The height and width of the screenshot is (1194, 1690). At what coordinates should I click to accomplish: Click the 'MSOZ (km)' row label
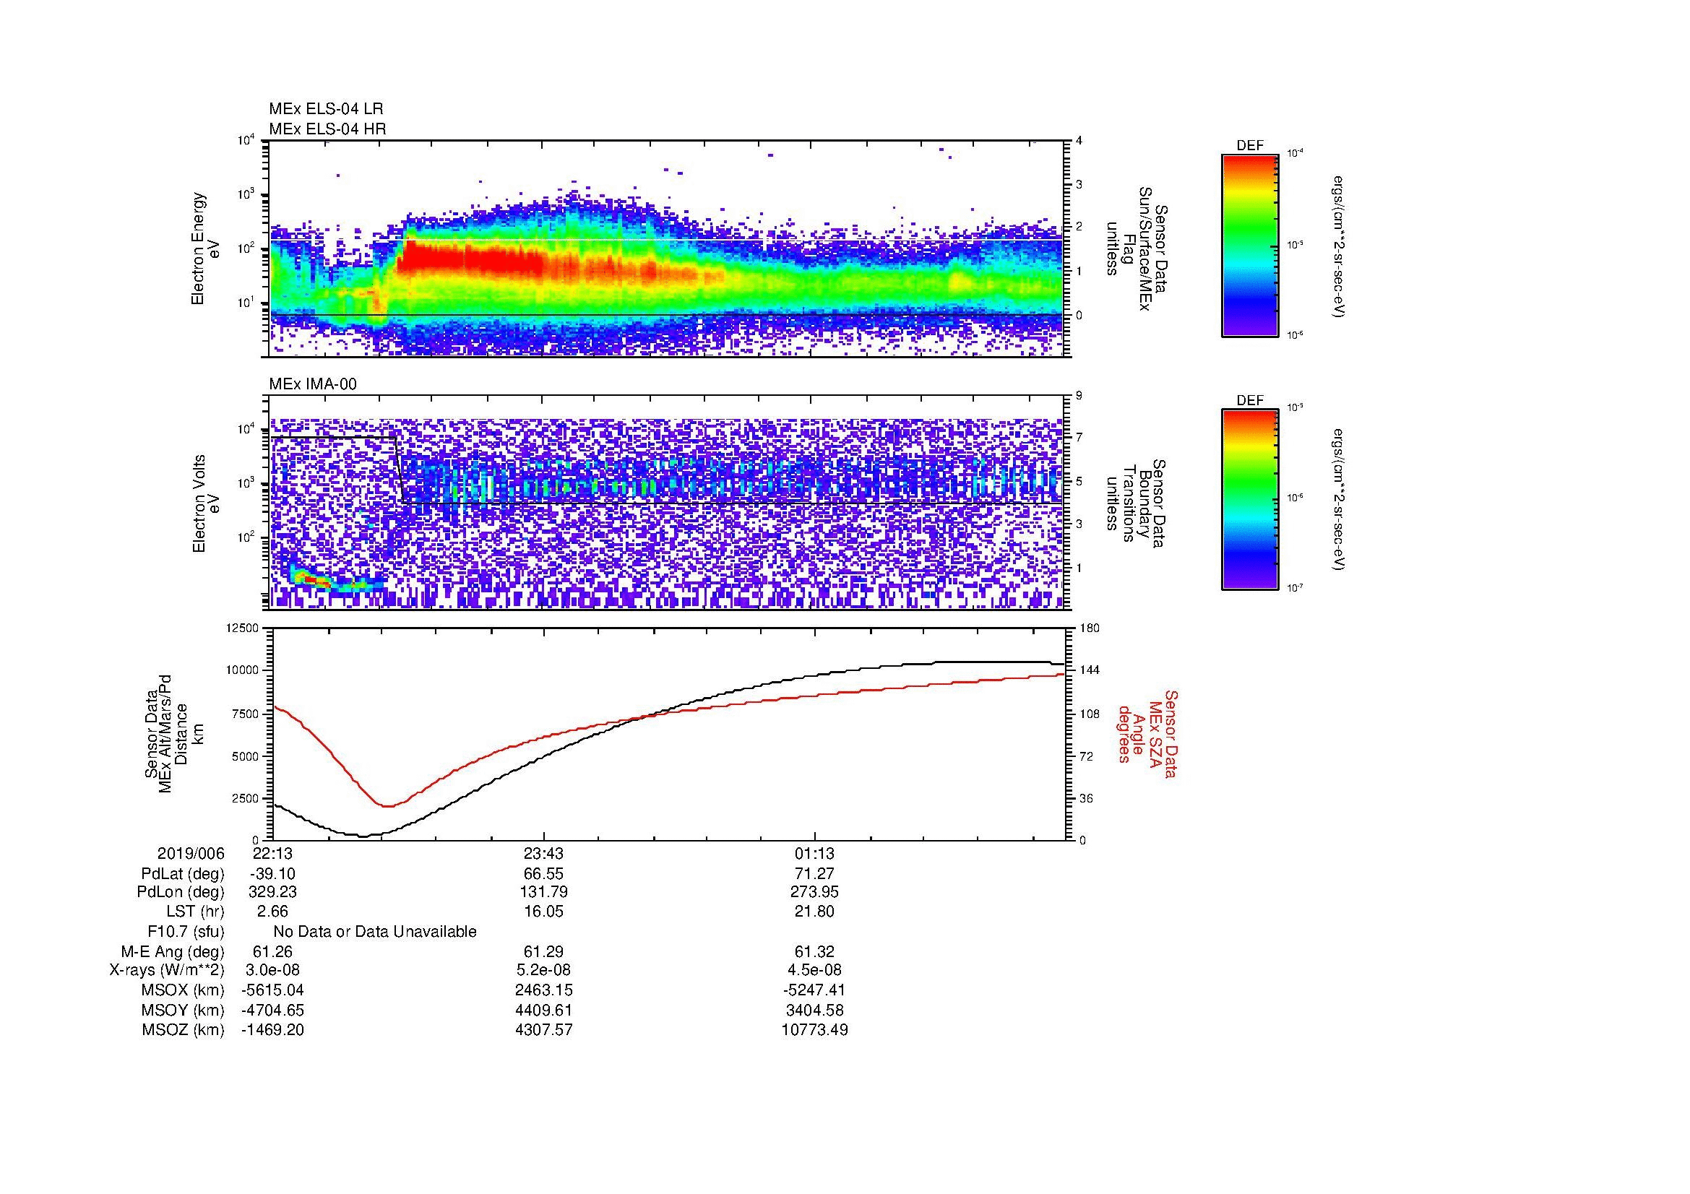click(183, 1030)
